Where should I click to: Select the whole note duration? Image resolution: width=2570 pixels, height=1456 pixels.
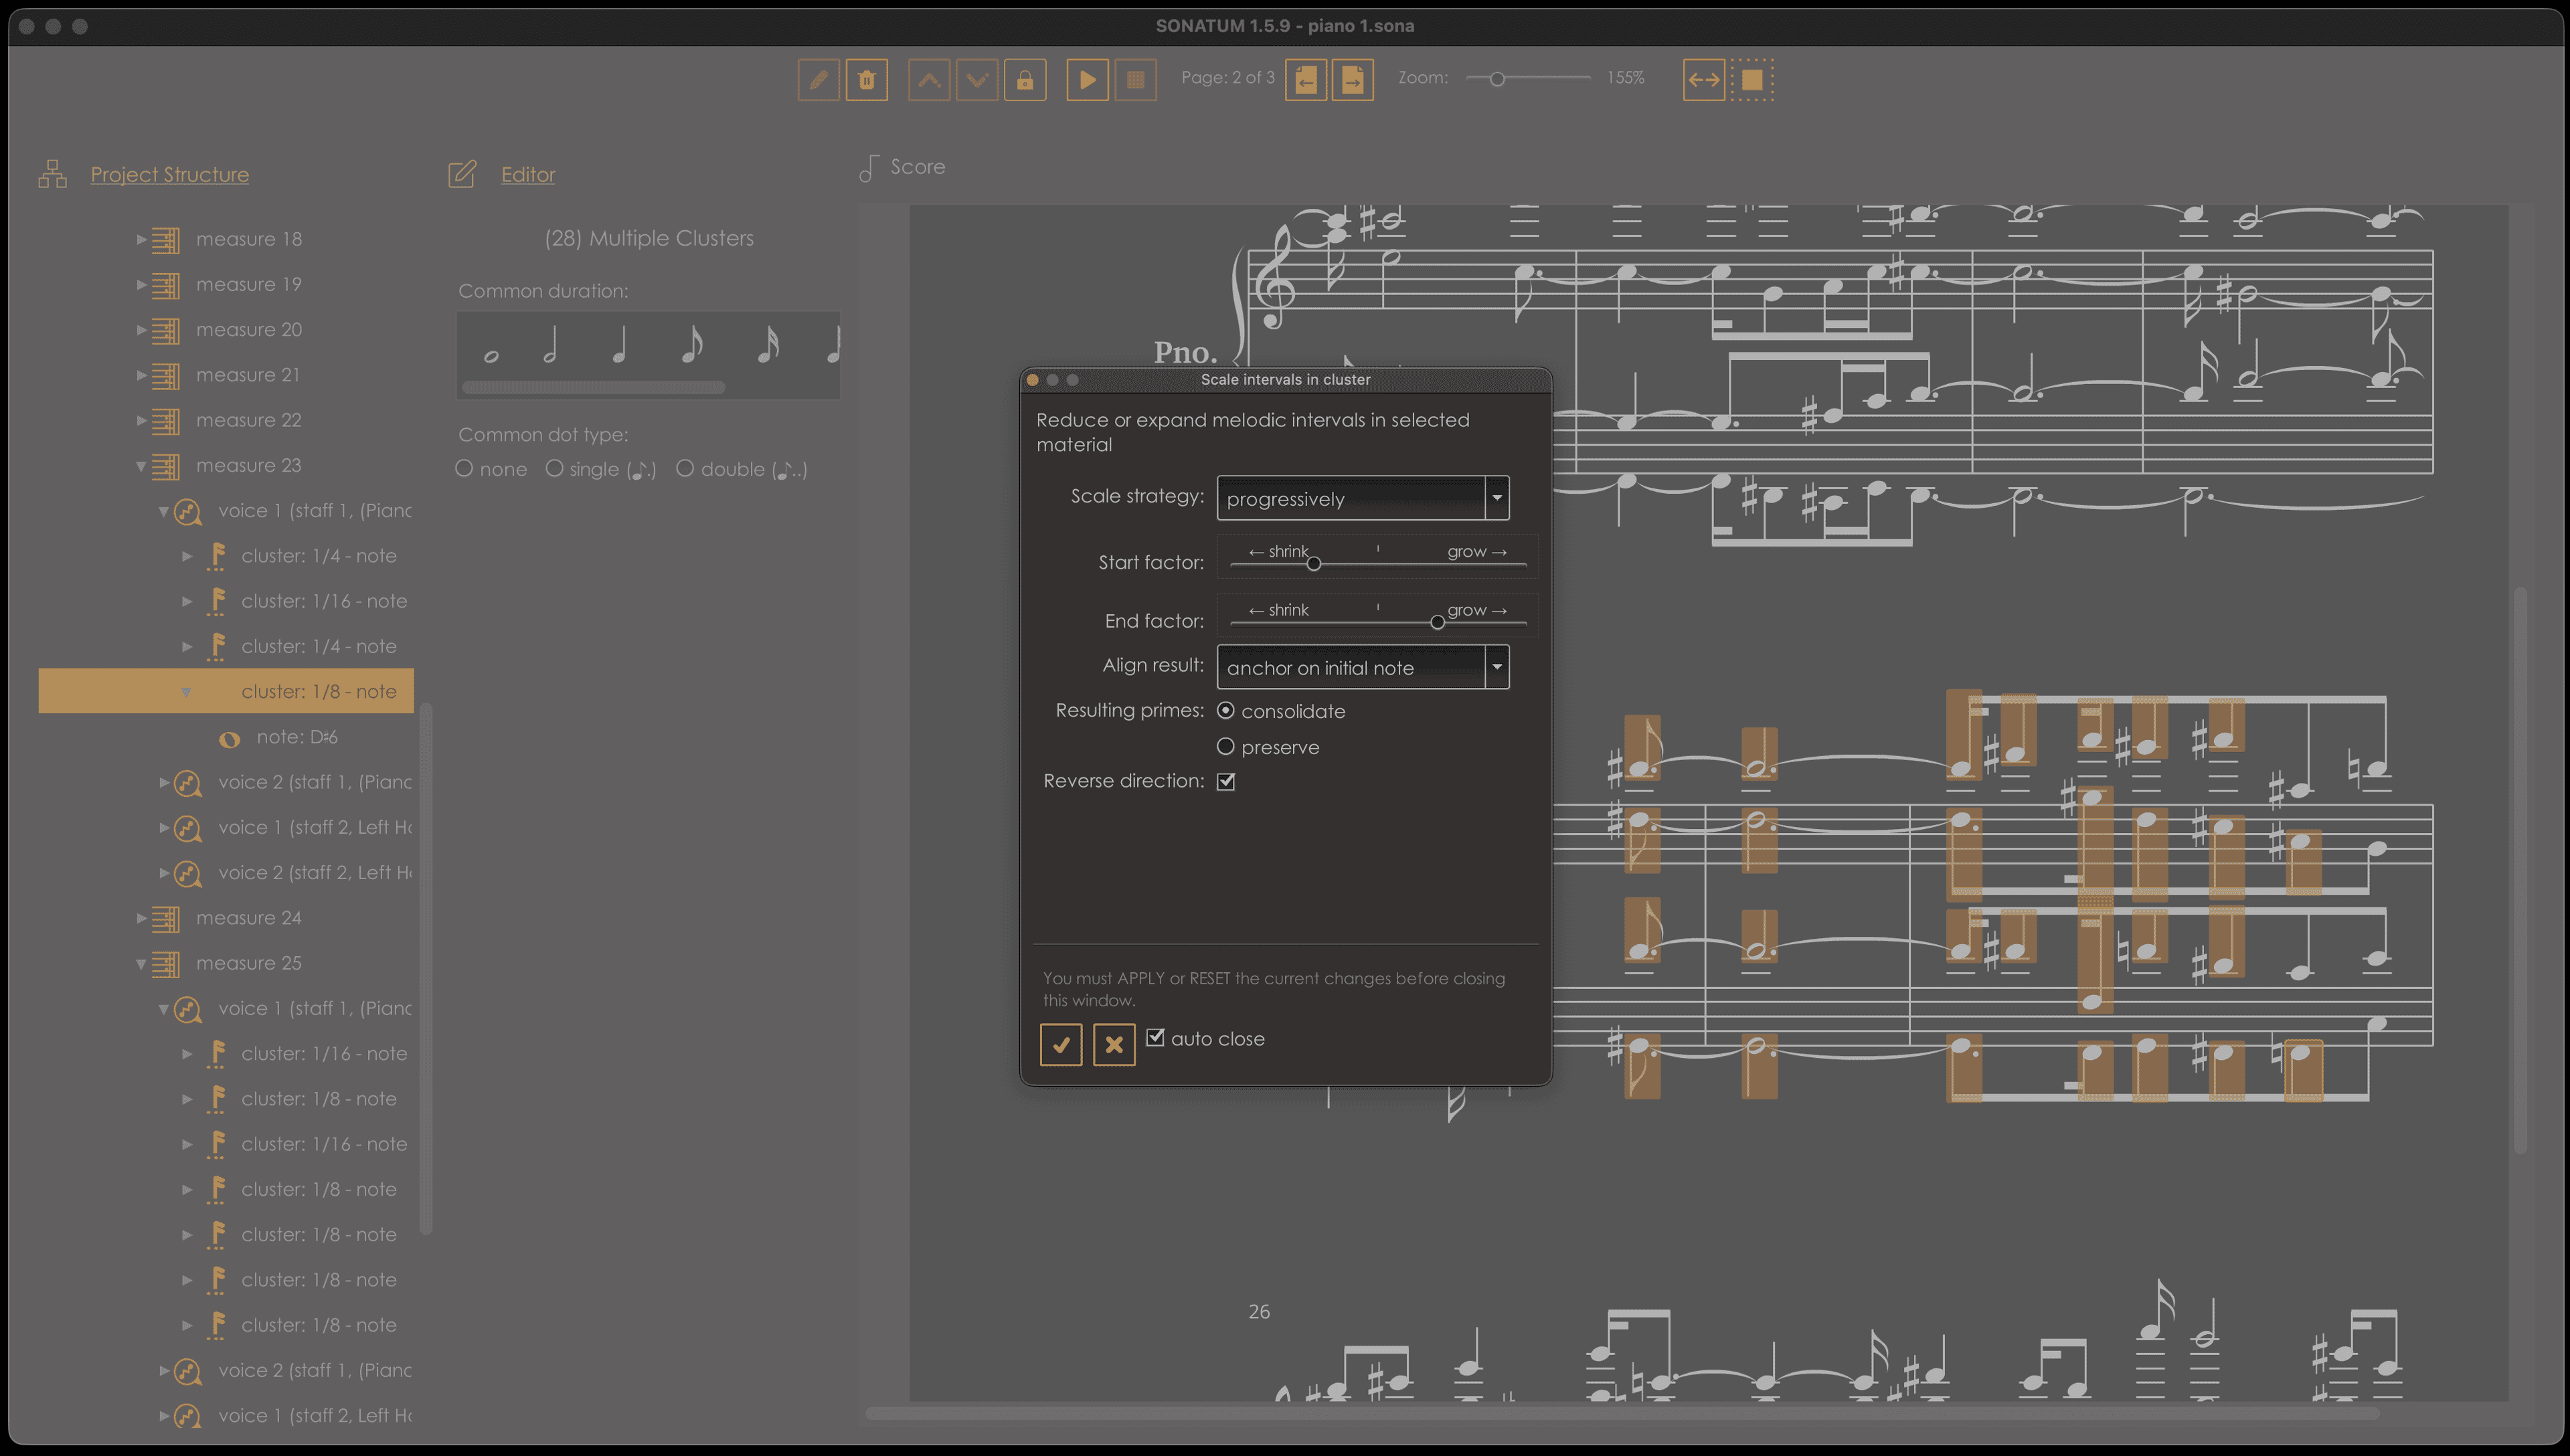coord(491,356)
